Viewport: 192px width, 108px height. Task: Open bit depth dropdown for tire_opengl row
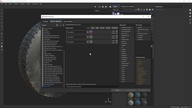(x=113, y=43)
